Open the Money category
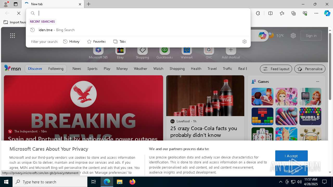333x187 pixels. tap(122, 69)
